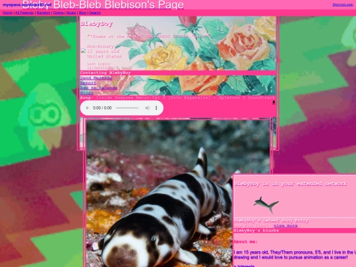
Task: Open audio player more options menu
Action: point(156,108)
